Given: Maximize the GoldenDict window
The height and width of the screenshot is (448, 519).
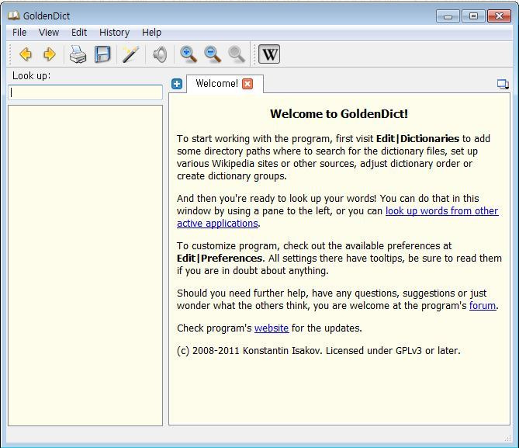Looking at the screenshot, I should (x=473, y=16).
